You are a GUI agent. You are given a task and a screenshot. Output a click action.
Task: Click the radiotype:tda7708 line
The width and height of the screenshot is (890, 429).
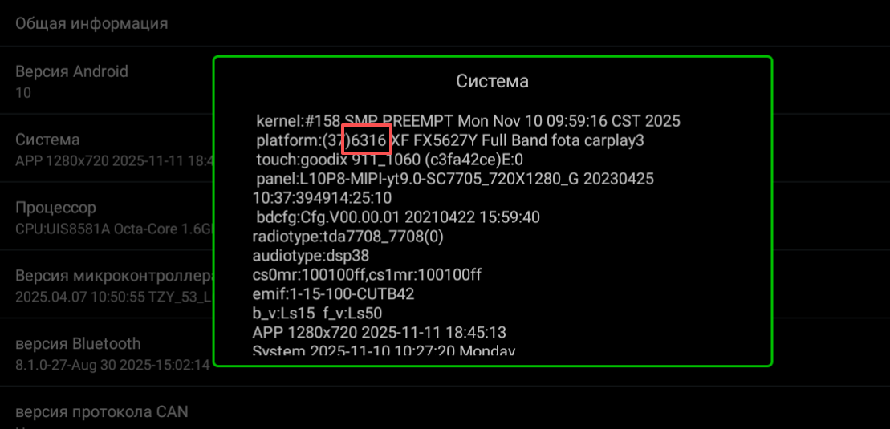(348, 237)
